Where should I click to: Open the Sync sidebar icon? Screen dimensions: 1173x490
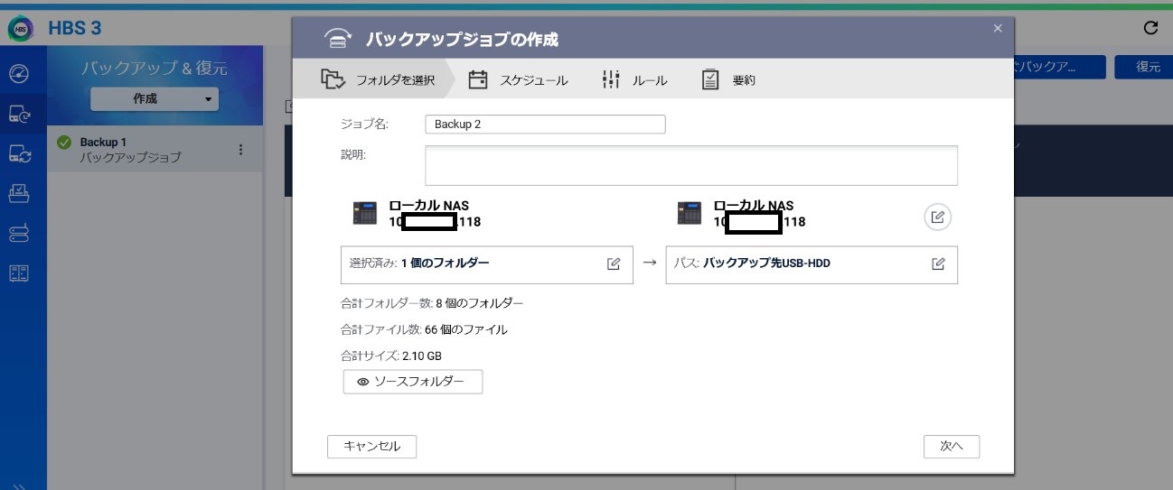pyautogui.click(x=19, y=153)
